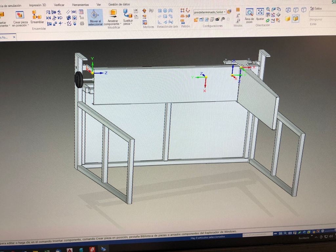Image resolution: width=336 pixels, height=252 pixels.
Task: Click the circular pattern icon in Patrón
Action: coord(188,10)
